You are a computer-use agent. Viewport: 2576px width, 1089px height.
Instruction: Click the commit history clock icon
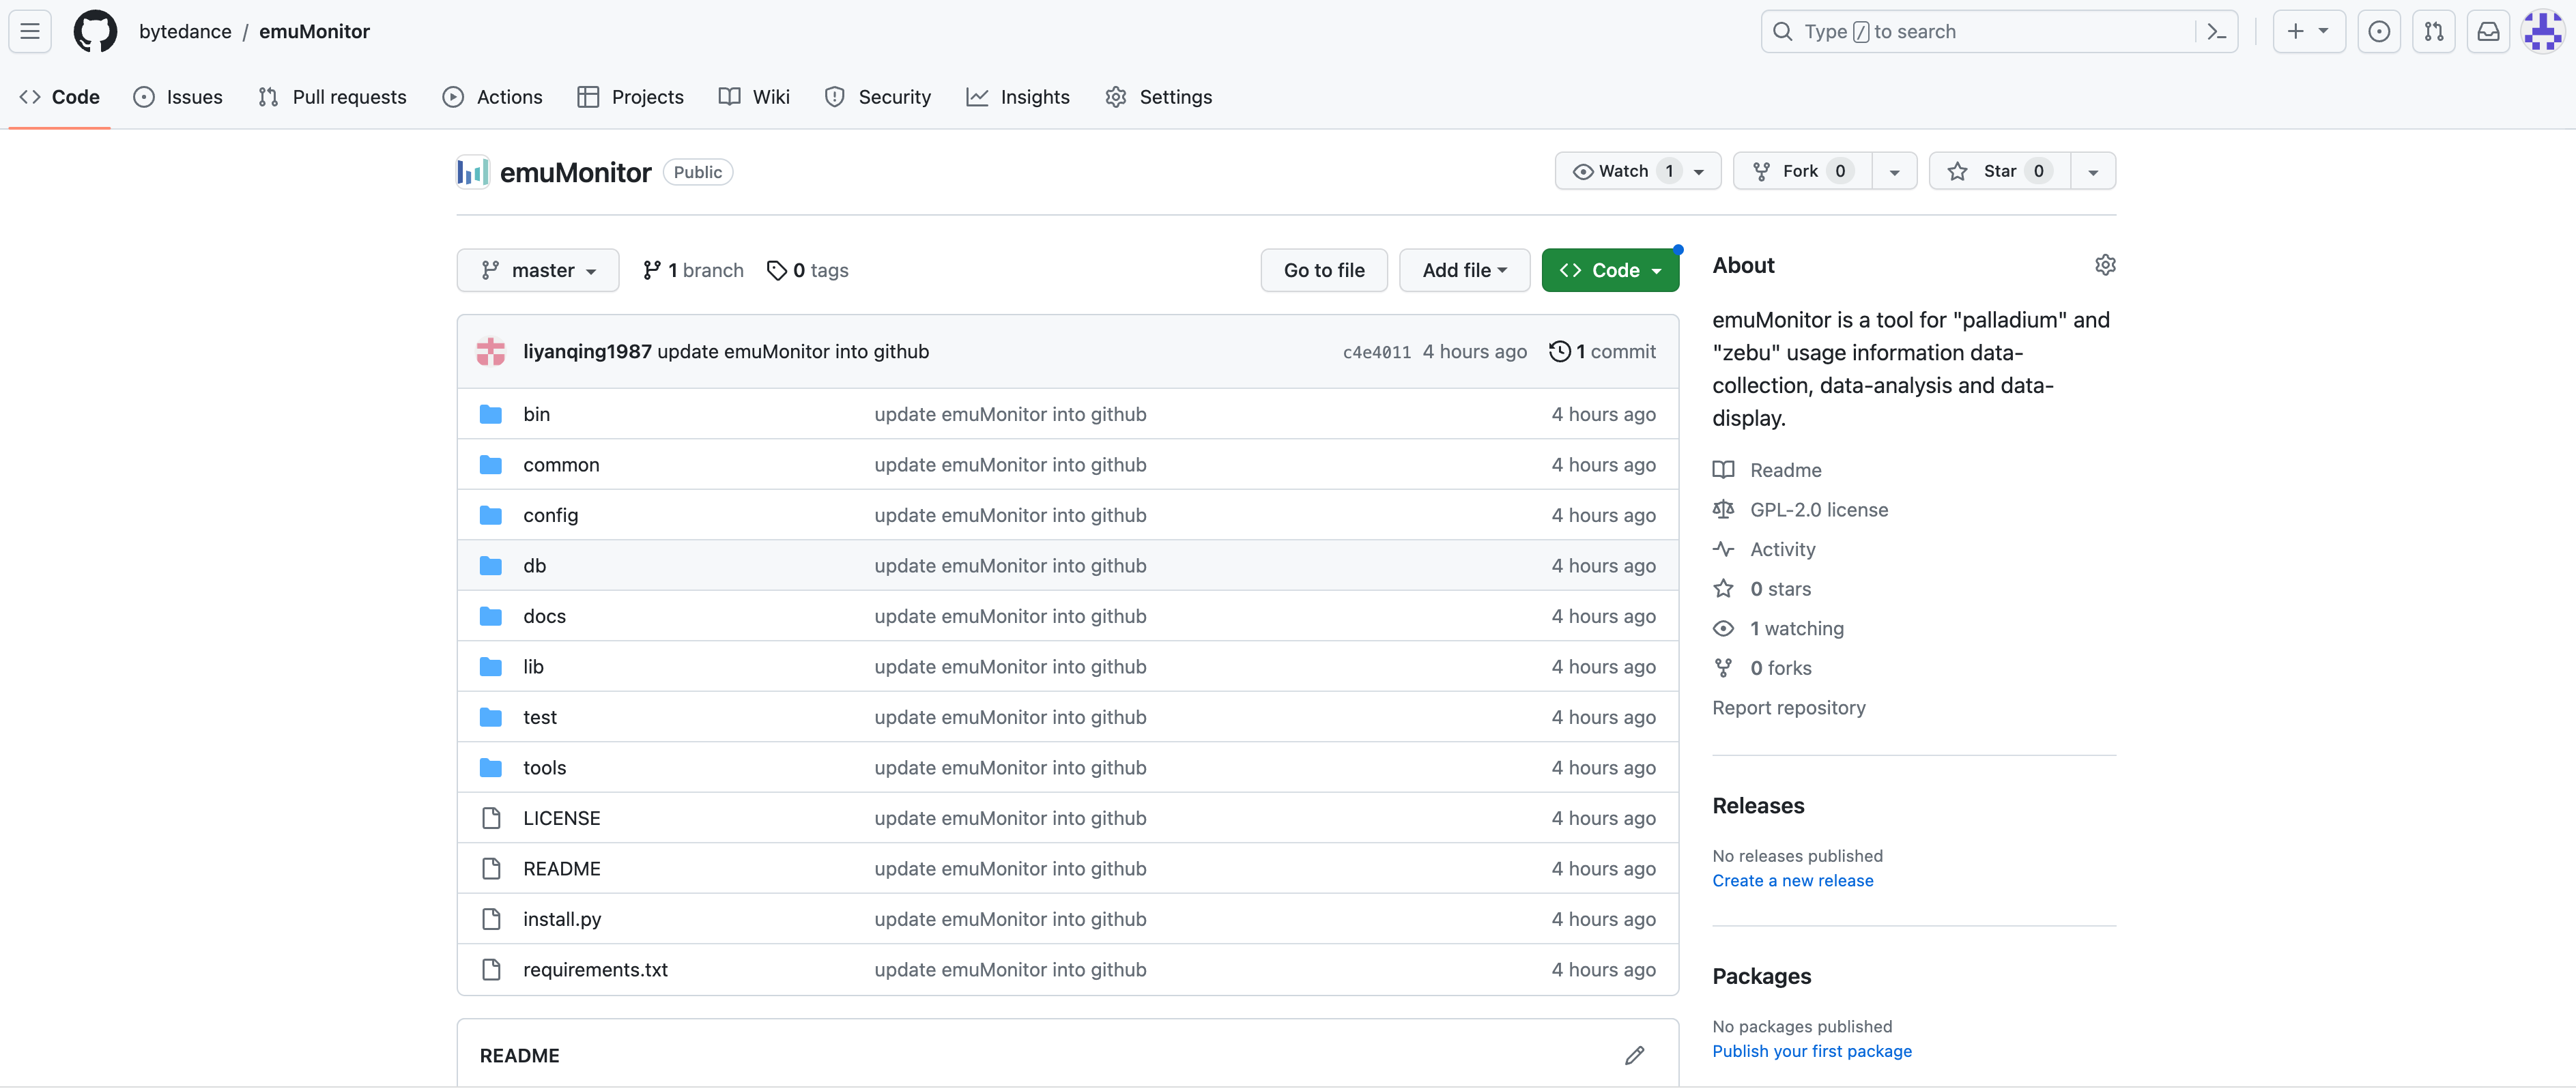1559,351
